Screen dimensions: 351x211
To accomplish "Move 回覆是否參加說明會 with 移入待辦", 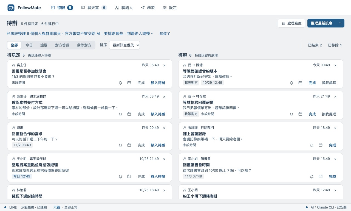I will [x=158, y=83].
